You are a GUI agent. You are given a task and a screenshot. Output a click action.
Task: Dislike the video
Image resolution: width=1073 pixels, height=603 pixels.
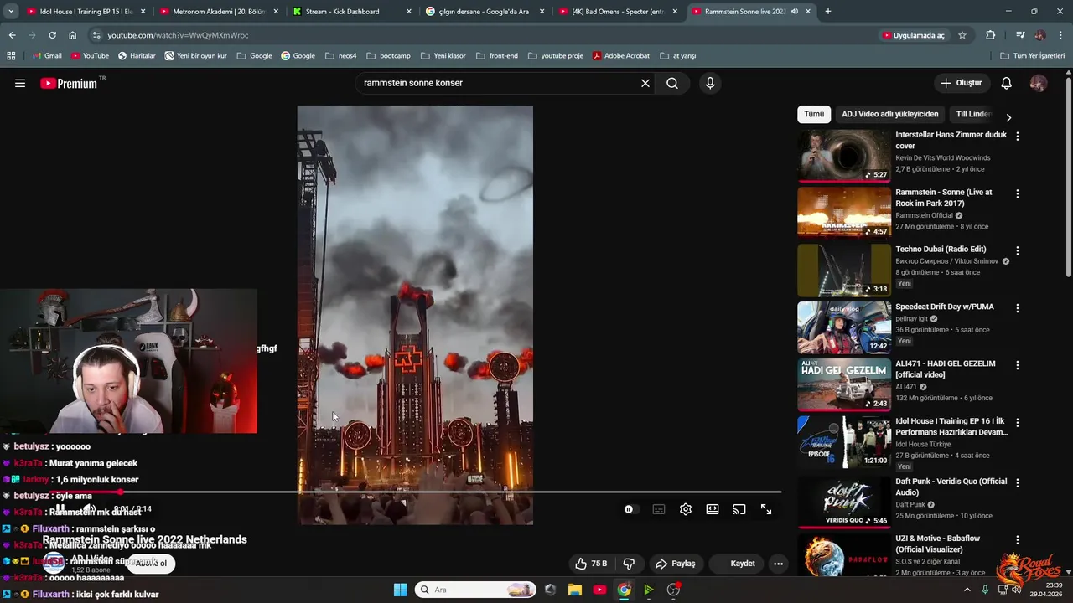[x=629, y=564]
